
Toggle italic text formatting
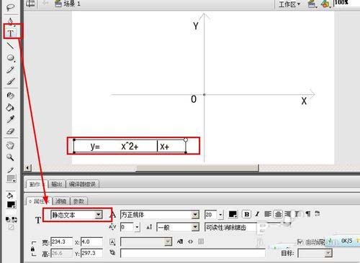pyautogui.click(x=257, y=214)
